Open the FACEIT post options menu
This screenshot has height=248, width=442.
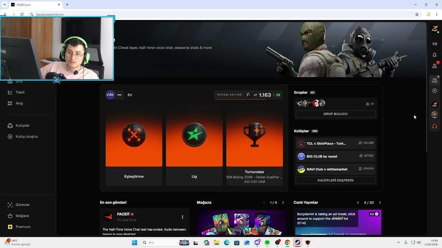point(182,217)
